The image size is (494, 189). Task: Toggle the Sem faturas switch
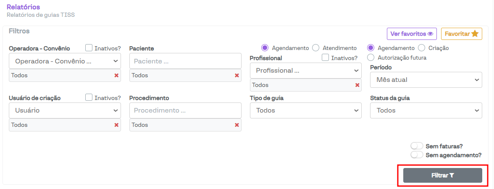(417, 146)
